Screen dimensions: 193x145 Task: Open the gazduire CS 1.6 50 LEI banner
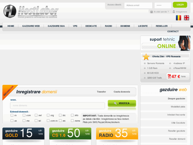[70, 134]
